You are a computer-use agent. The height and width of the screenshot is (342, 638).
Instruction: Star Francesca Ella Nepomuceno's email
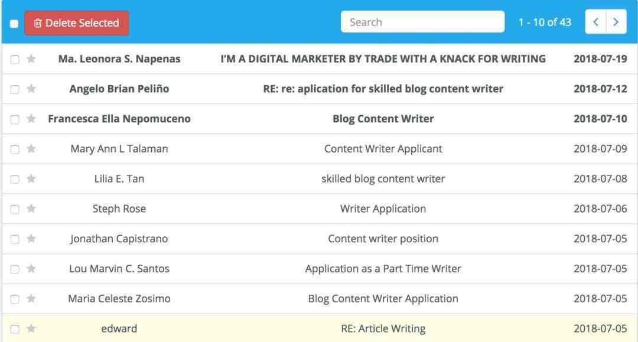tap(31, 119)
